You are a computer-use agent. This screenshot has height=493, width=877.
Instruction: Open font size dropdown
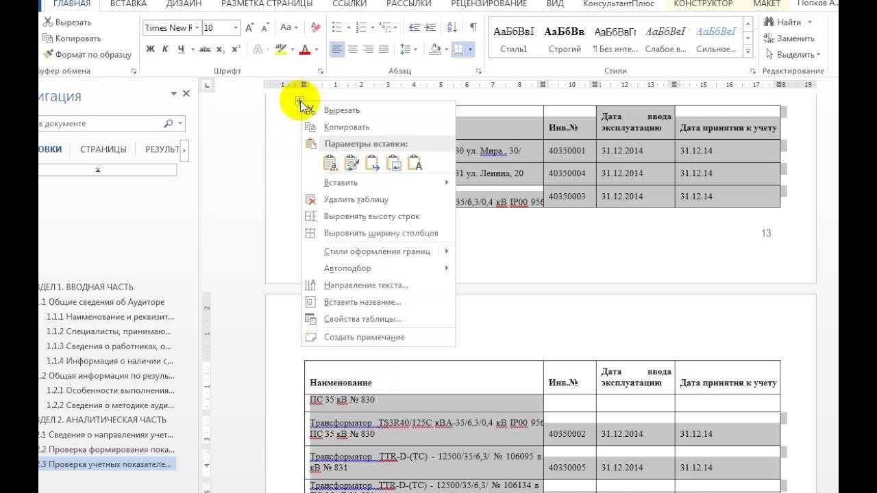pos(236,27)
